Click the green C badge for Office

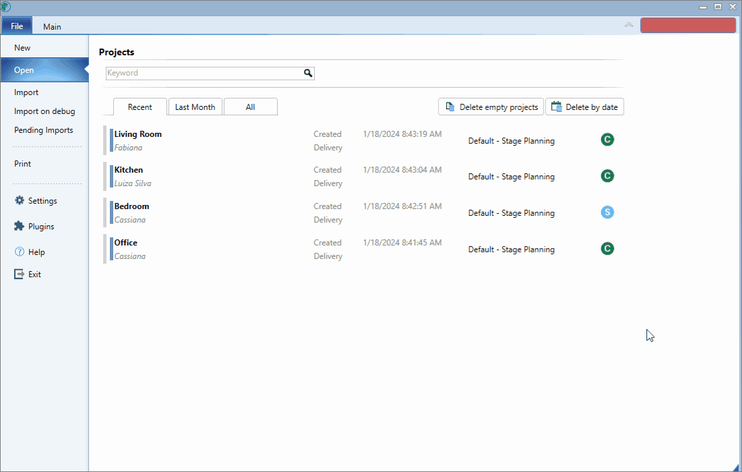coord(607,249)
